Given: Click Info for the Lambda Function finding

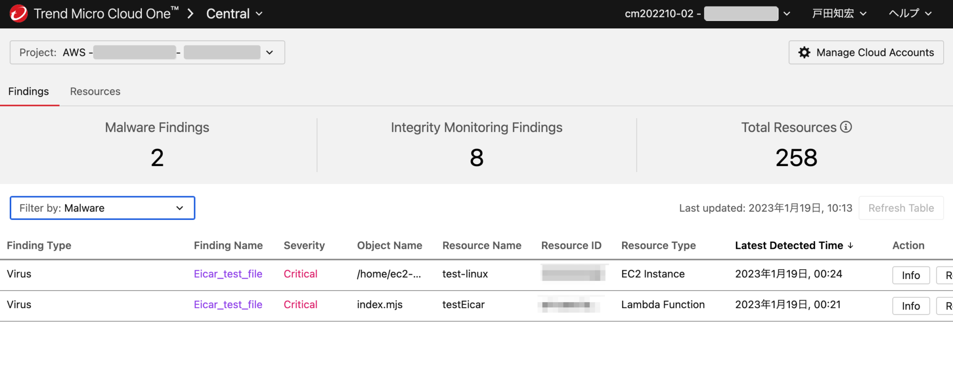Looking at the screenshot, I should [x=911, y=305].
